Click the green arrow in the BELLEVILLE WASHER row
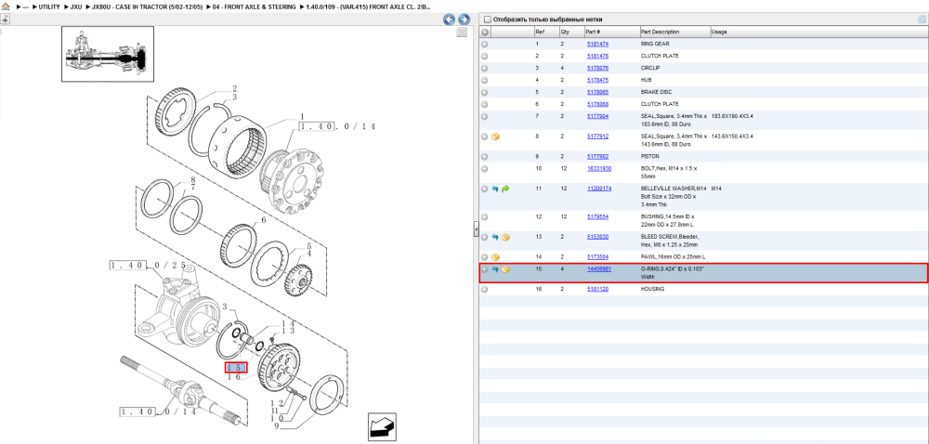This screenshot has height=444, width=929. [505, 189]
